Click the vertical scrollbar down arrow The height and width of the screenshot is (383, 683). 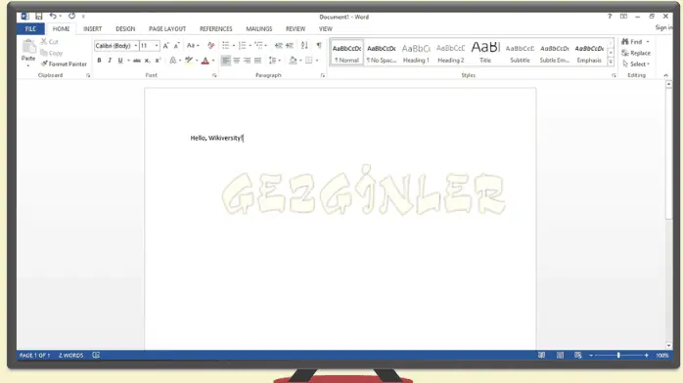[668, 345]
